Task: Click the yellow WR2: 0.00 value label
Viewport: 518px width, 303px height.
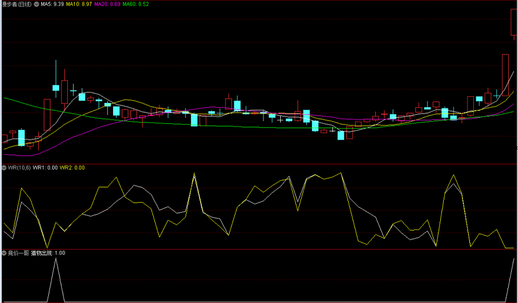Action: (x=72, y=167)
